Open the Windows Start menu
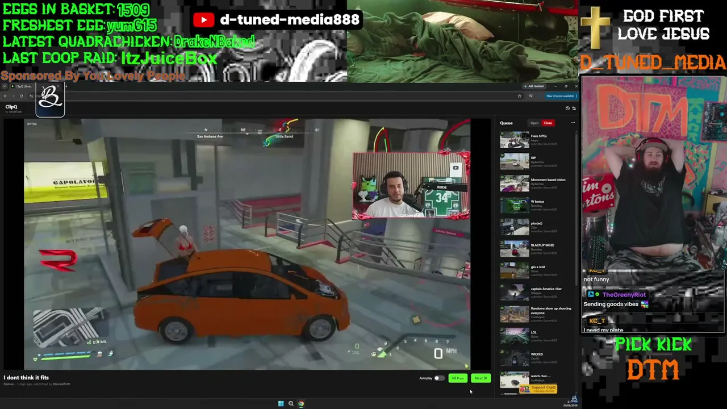This screenshot has height=409, width=727. coord(281,404)
